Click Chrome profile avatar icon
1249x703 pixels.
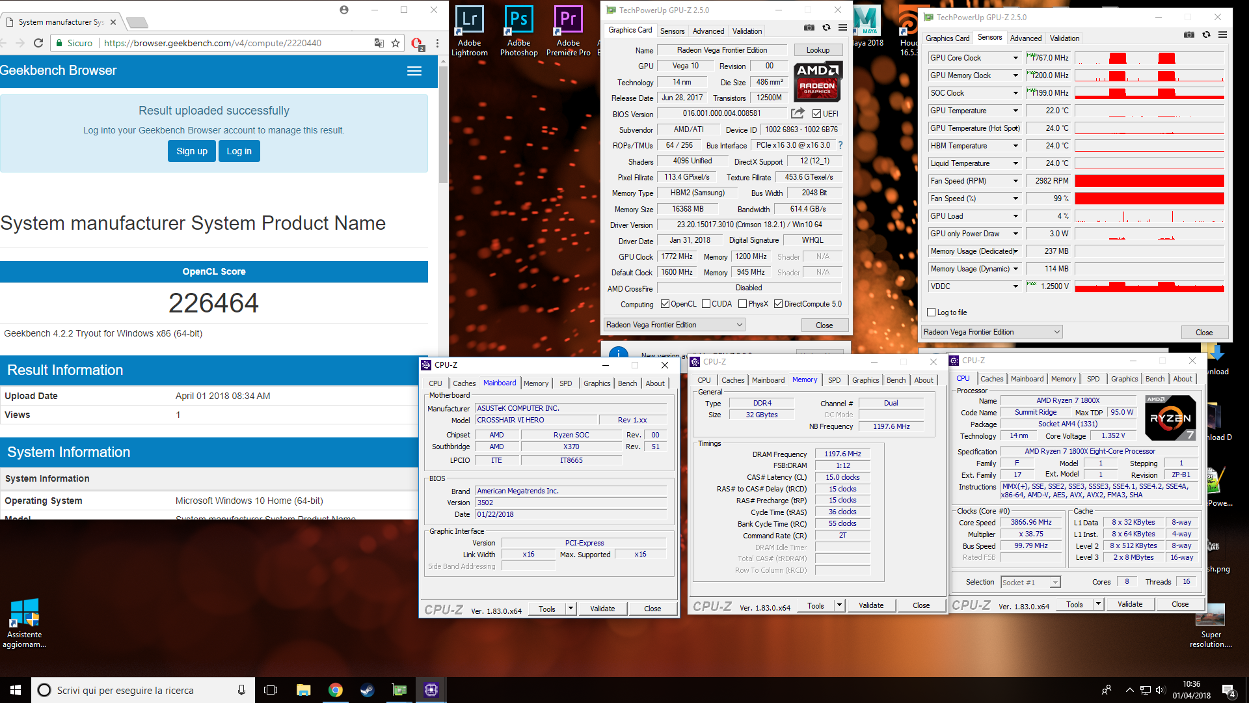click(344, 10)
